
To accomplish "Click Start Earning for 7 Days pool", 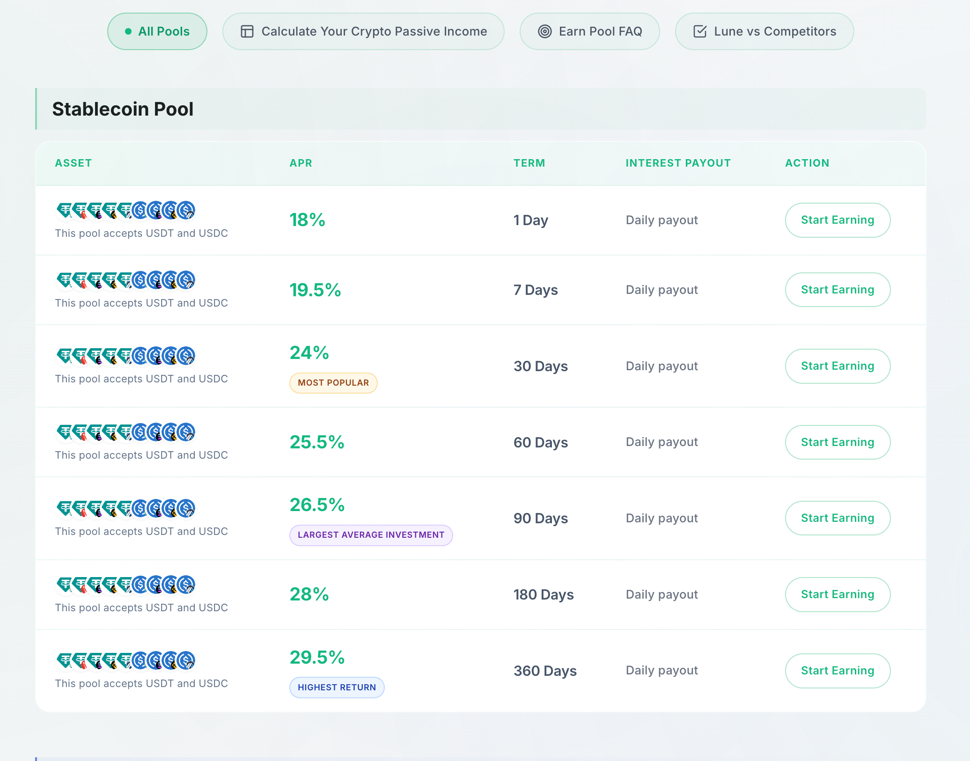I will coord(838,290).
